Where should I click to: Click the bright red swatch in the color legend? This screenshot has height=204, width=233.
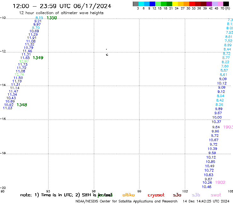point(192,4)
